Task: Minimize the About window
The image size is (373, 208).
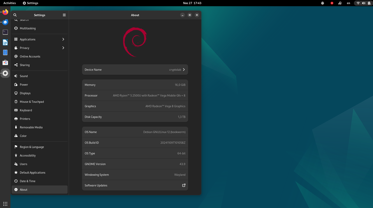Action: [x=182, y=15]
